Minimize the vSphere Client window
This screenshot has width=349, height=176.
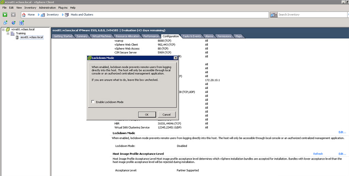click(344, 2)
